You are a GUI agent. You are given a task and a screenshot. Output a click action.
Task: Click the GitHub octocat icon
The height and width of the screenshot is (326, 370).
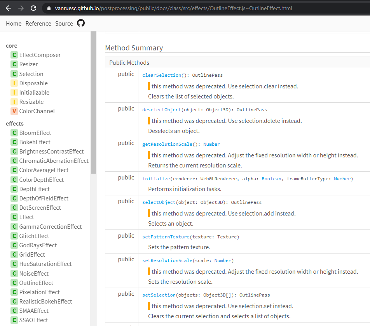(81, 23)
